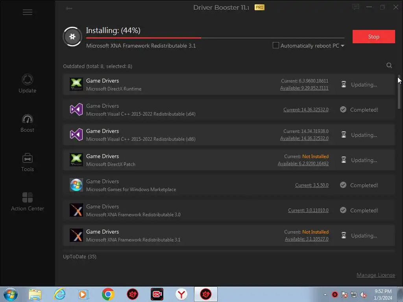The image size is (403, 302).
Task: Select Microsoft DirectX Runtime row text
Action: coord(114,89)
